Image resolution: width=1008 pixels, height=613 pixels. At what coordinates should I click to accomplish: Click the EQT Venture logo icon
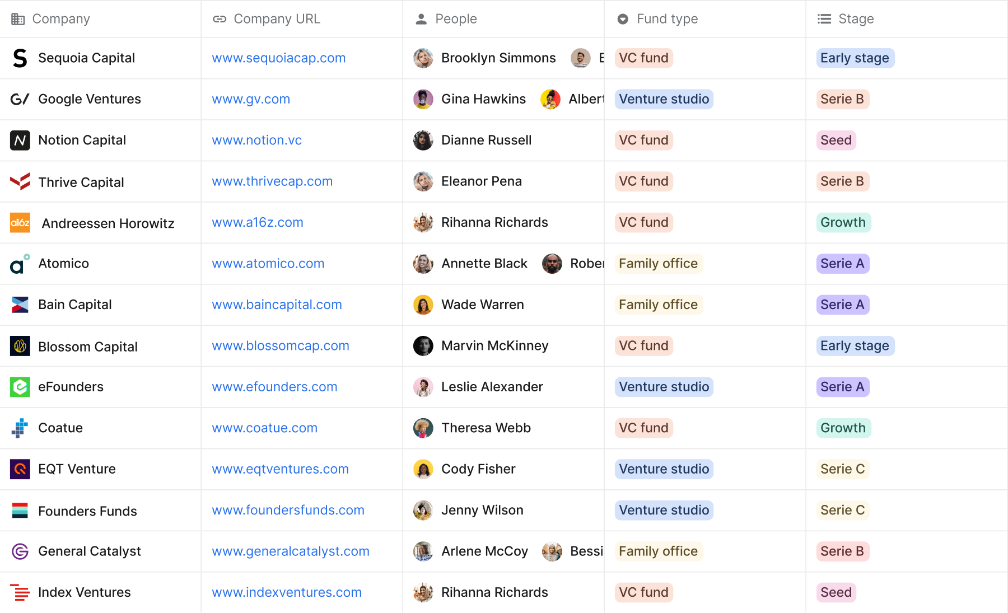coord(20,469)
